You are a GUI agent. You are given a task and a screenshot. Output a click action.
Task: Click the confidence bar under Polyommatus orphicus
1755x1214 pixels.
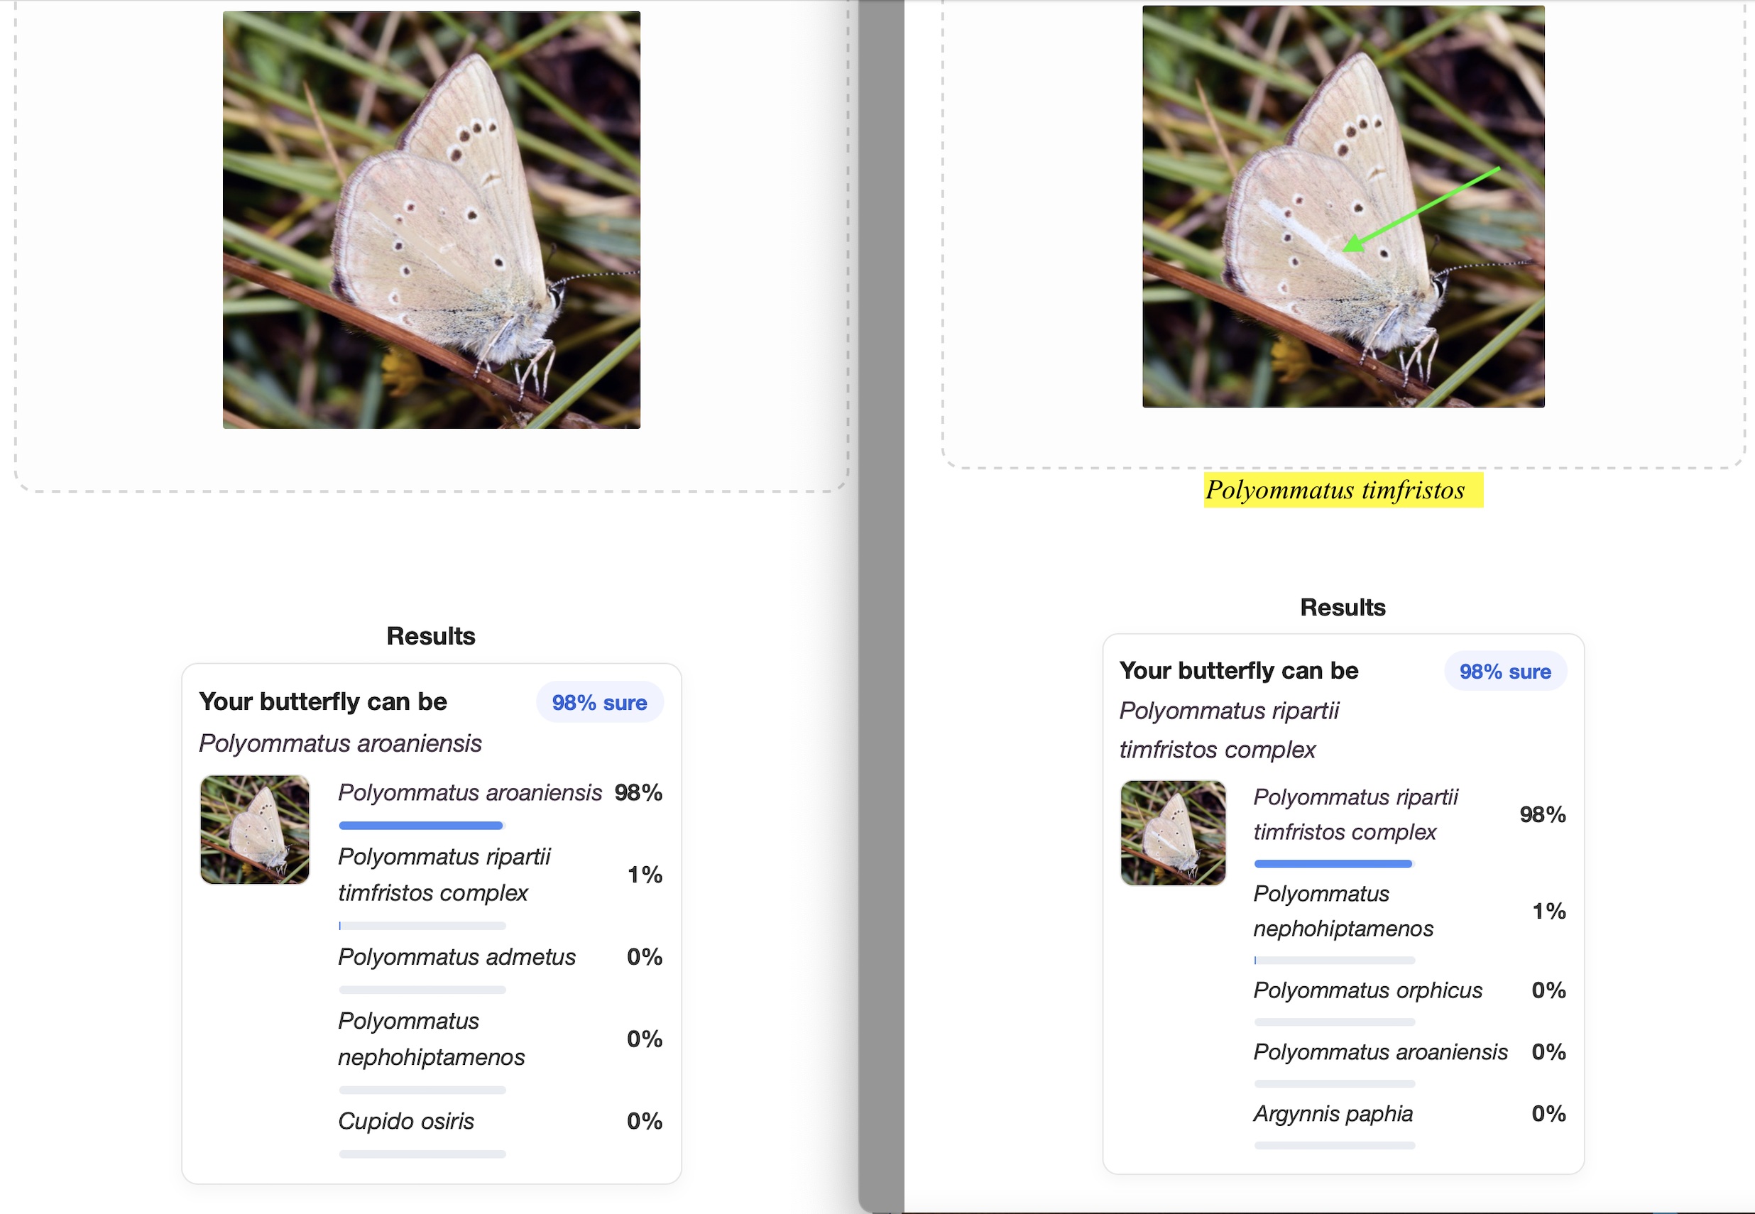pos(1334,1022)
